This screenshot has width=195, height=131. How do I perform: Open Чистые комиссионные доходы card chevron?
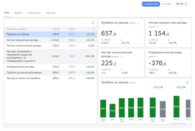pyautogui.click(x=121, y=57)
